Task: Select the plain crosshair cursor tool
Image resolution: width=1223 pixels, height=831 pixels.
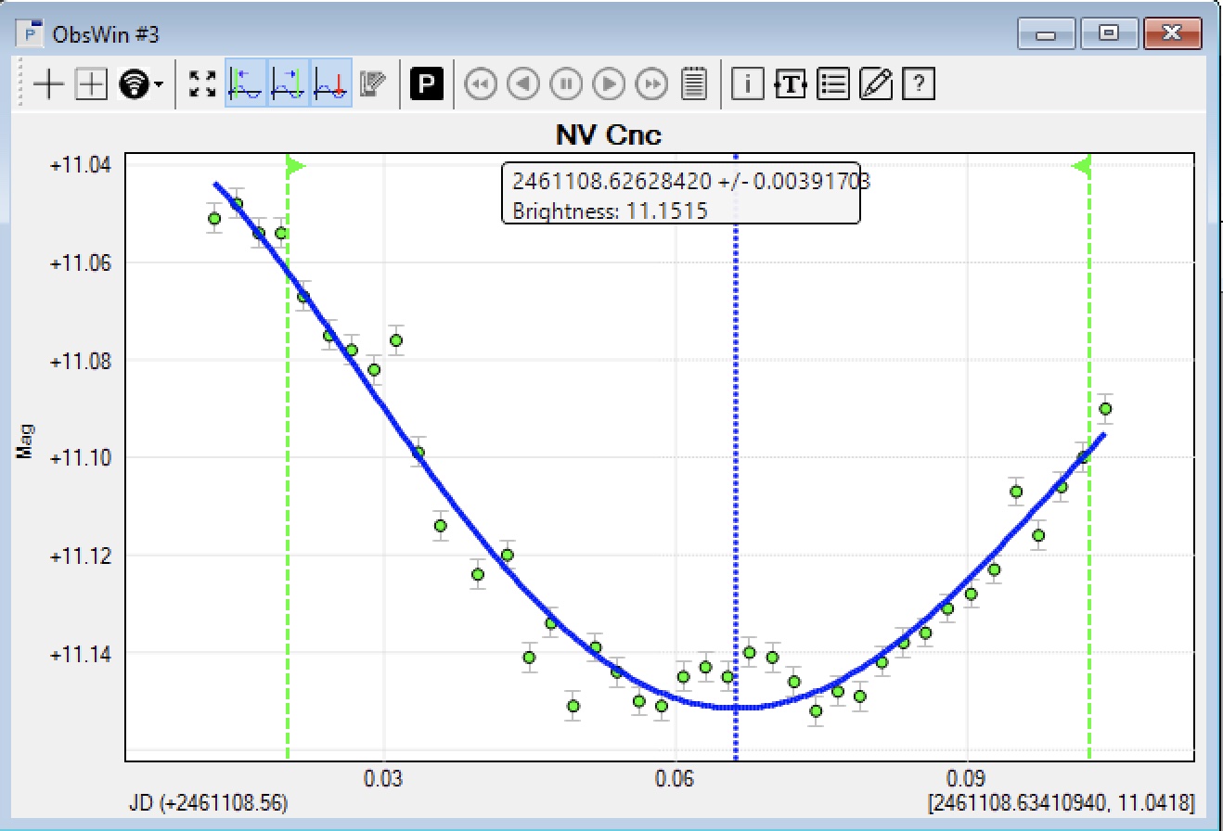Action: point(48,84)
